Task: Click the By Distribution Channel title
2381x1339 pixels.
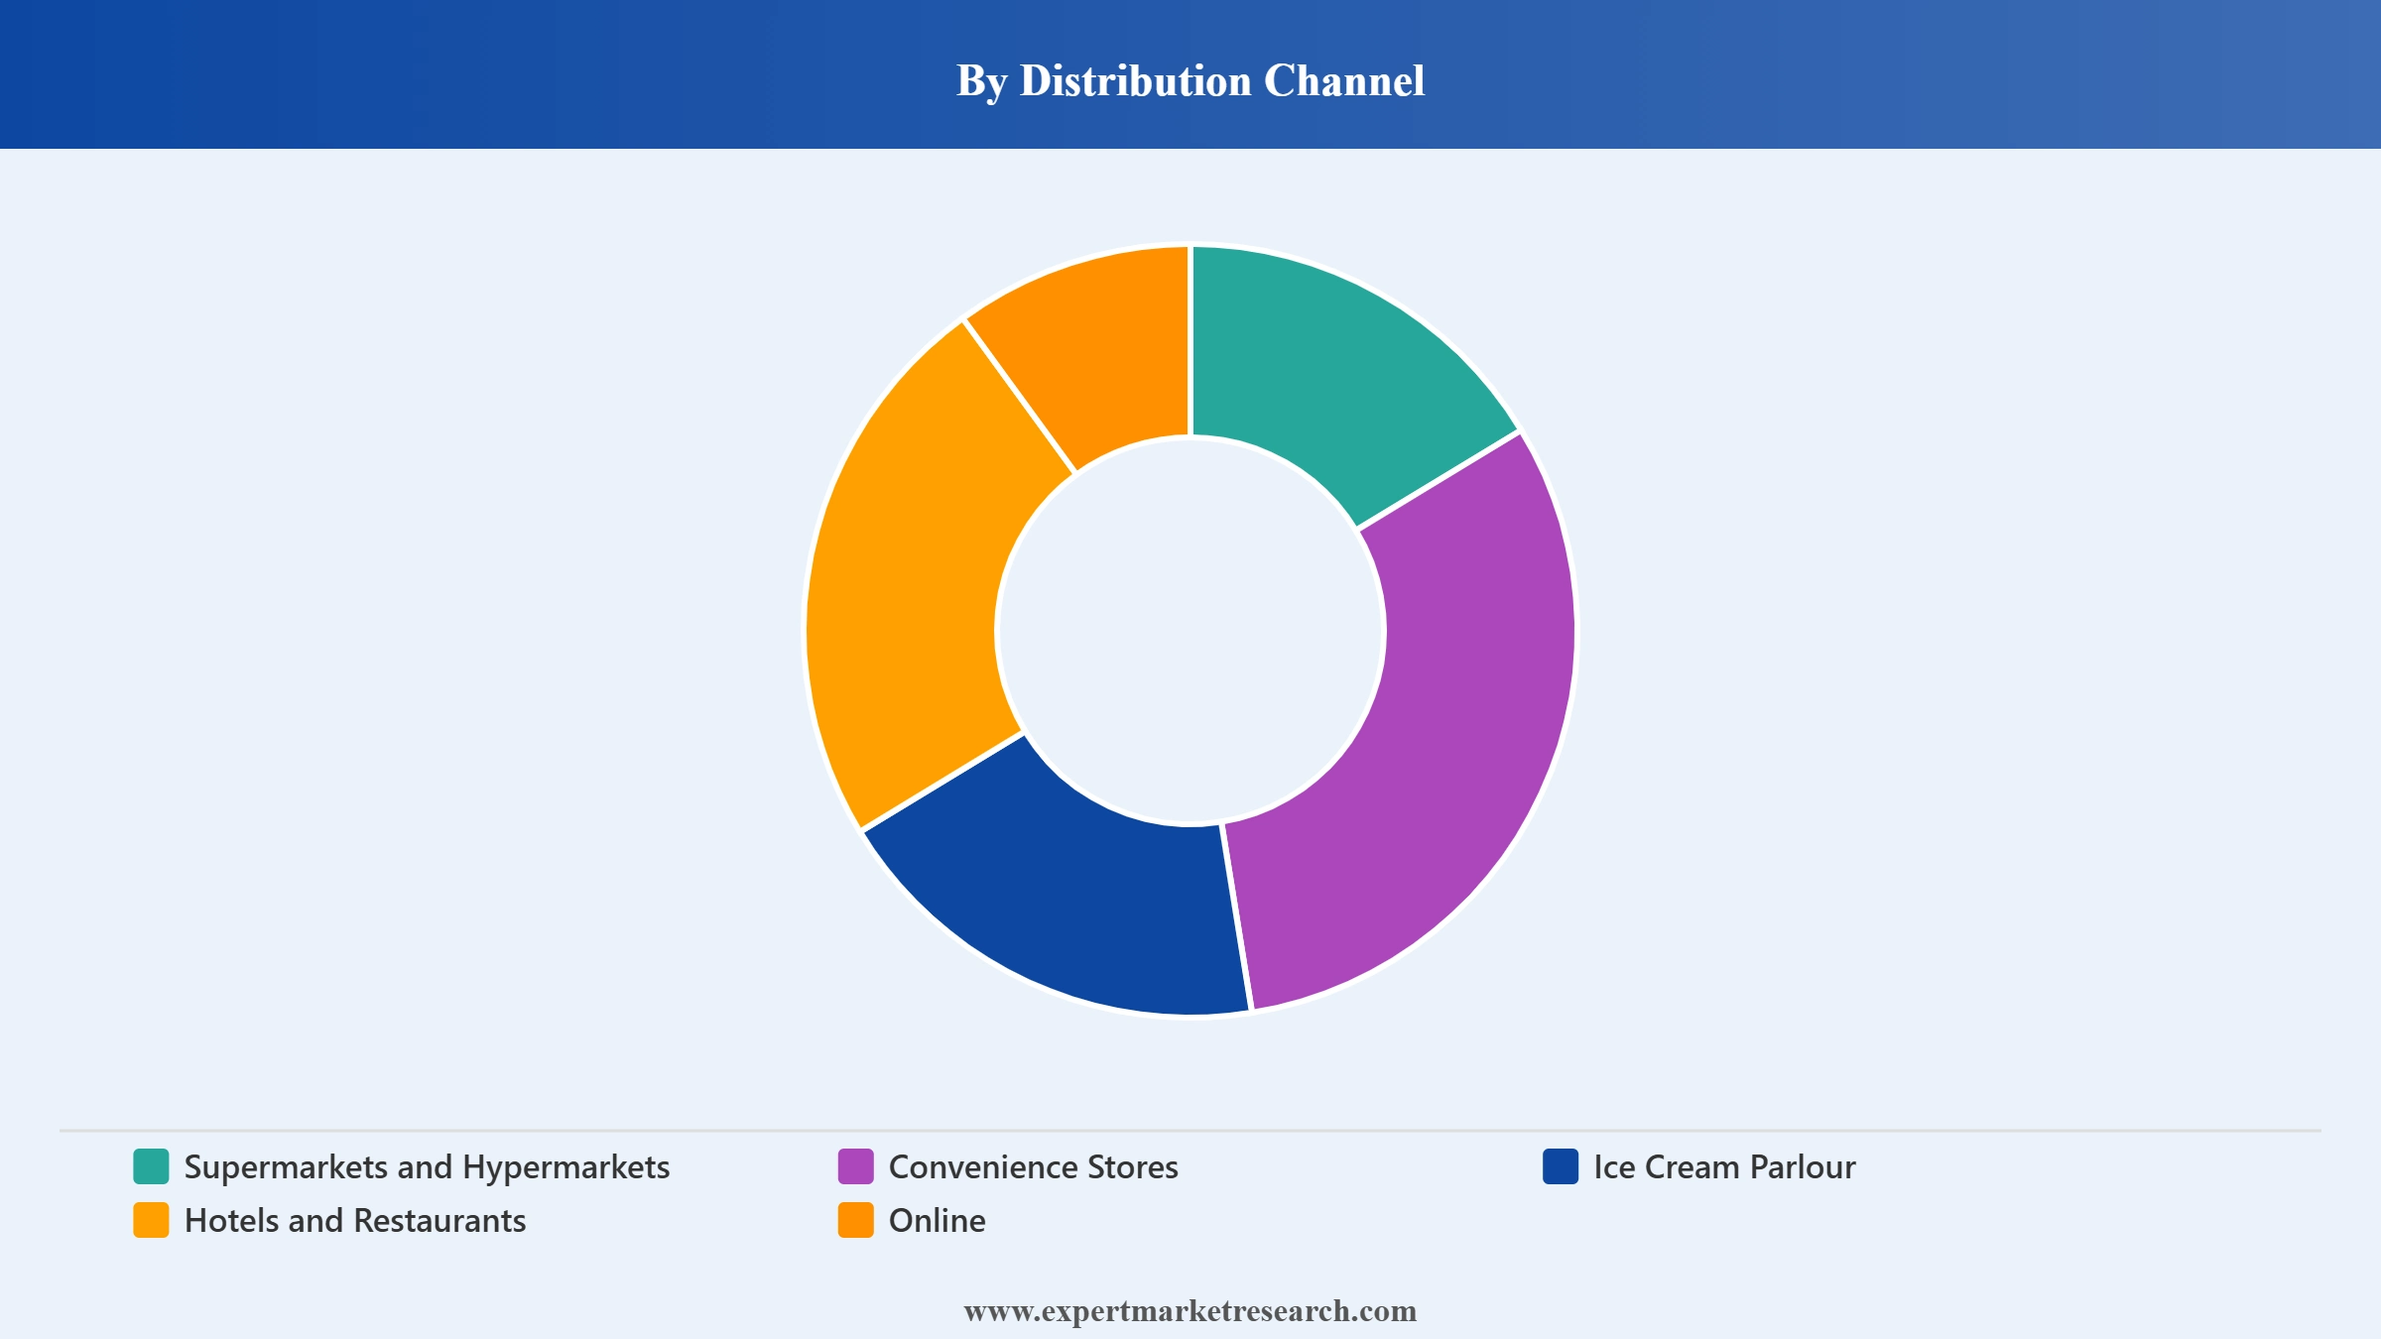Action: pos(1190,80)
